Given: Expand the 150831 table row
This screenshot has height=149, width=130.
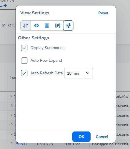Looking at the screenshot, I should coord(12,143).
